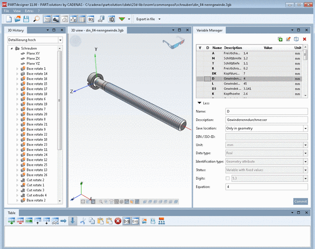Viewport: 315px width, 249px height.
Task: Open the Detaillierung hoch dropdown
Action: click(x=60, y=40)
